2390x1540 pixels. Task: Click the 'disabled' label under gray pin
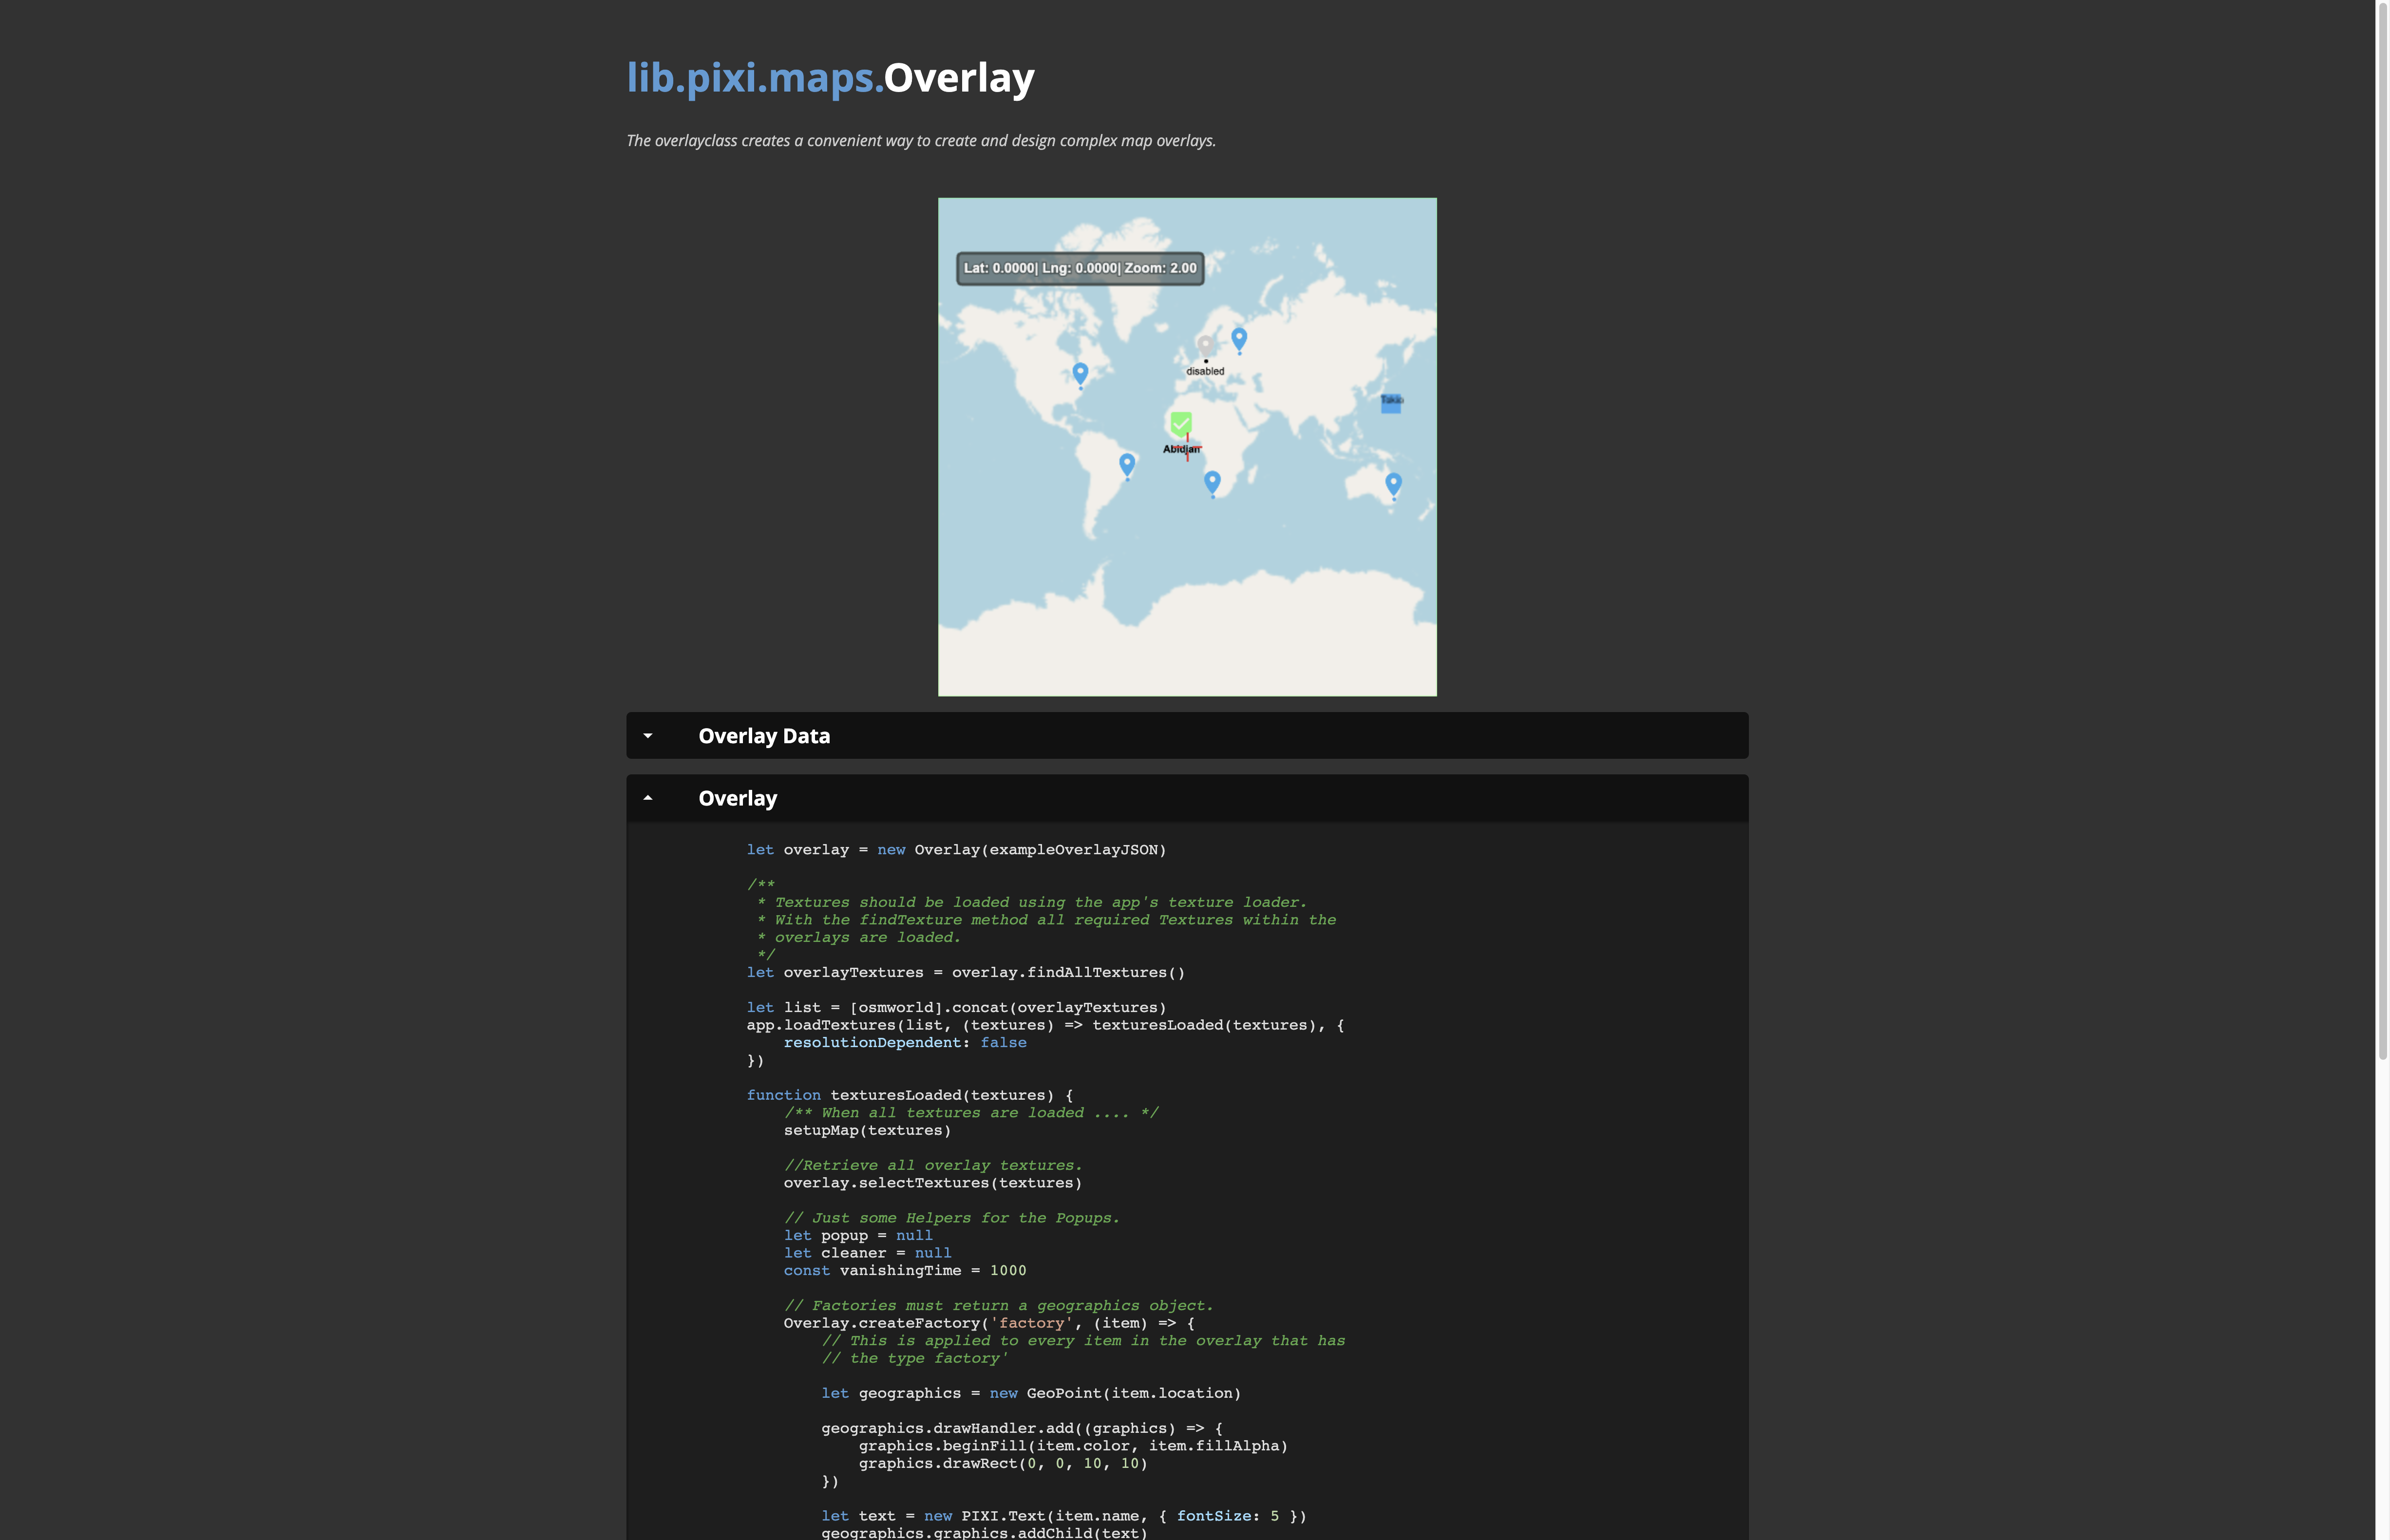[1205, 371]
